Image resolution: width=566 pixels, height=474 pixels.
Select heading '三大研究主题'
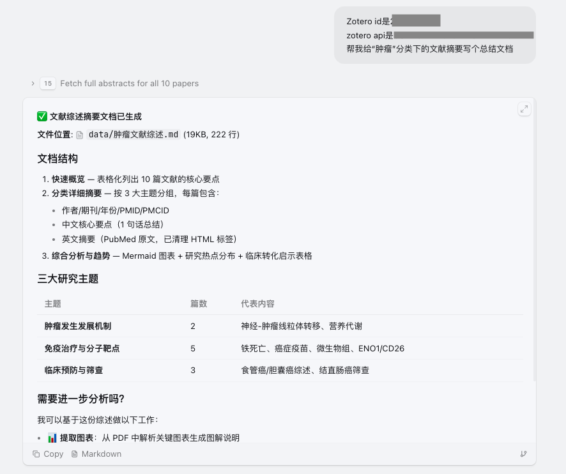68,279
